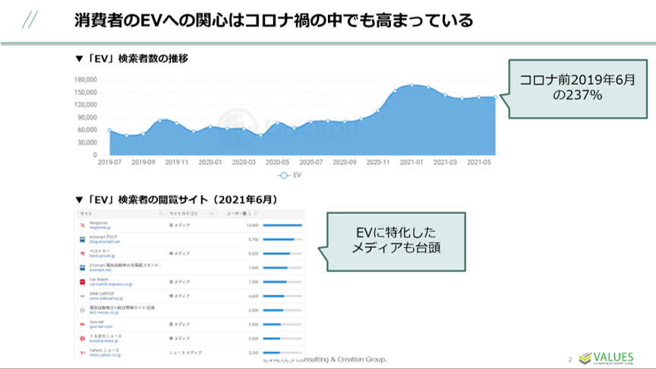Toggle the EV series in chart legend
This screenshot has height=369, width=656.
point(290,175)
